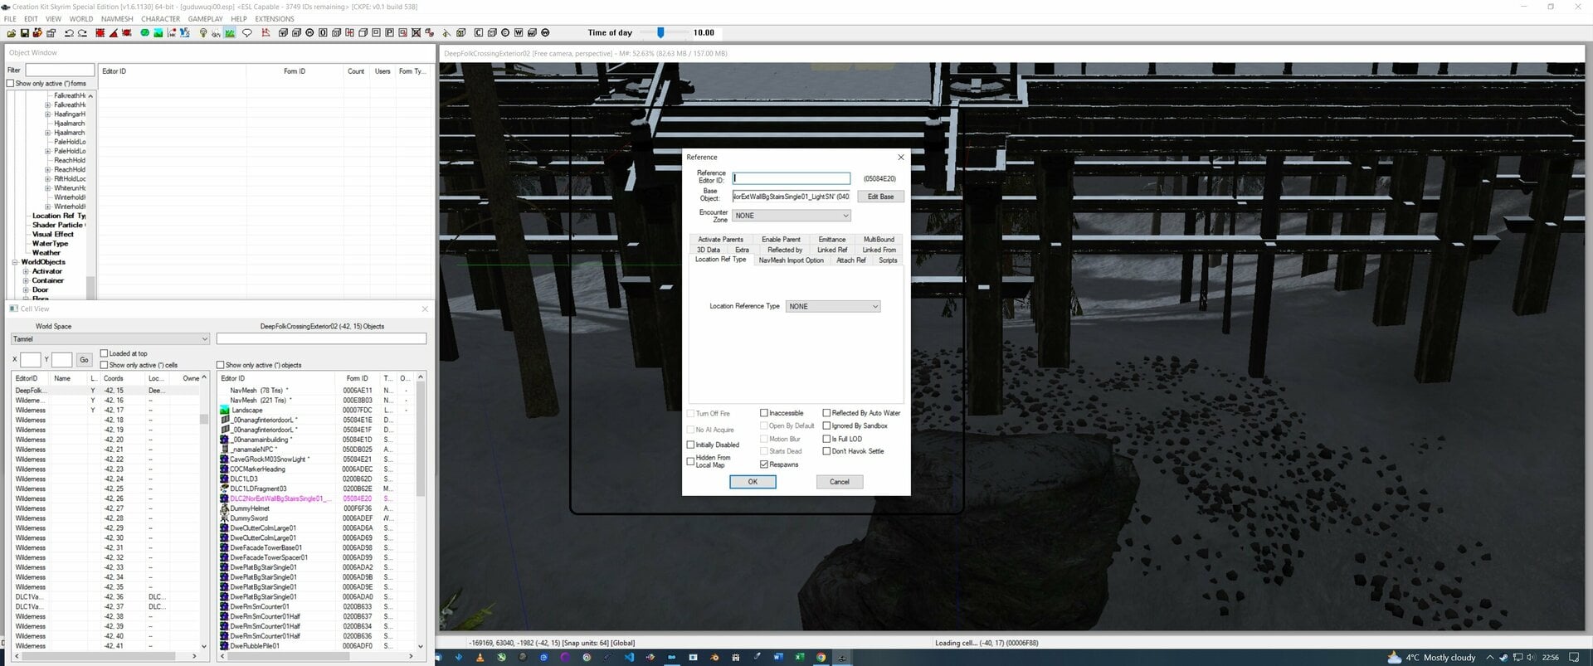Screen dimensions: 1593x666
Task: Toggle Show only active forms checkbox
Action: click(11, 83)
